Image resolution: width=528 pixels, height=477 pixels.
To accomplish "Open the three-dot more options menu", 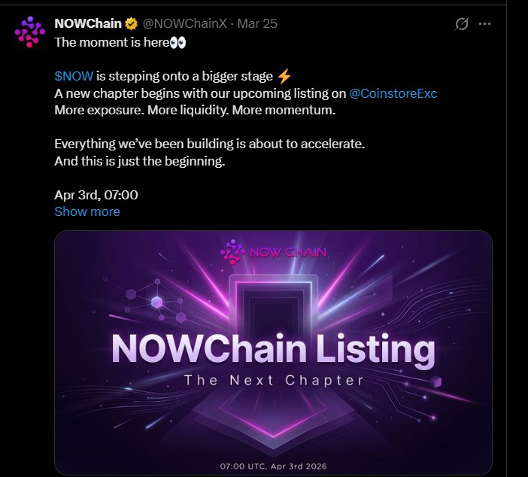I will coord(485,23).
